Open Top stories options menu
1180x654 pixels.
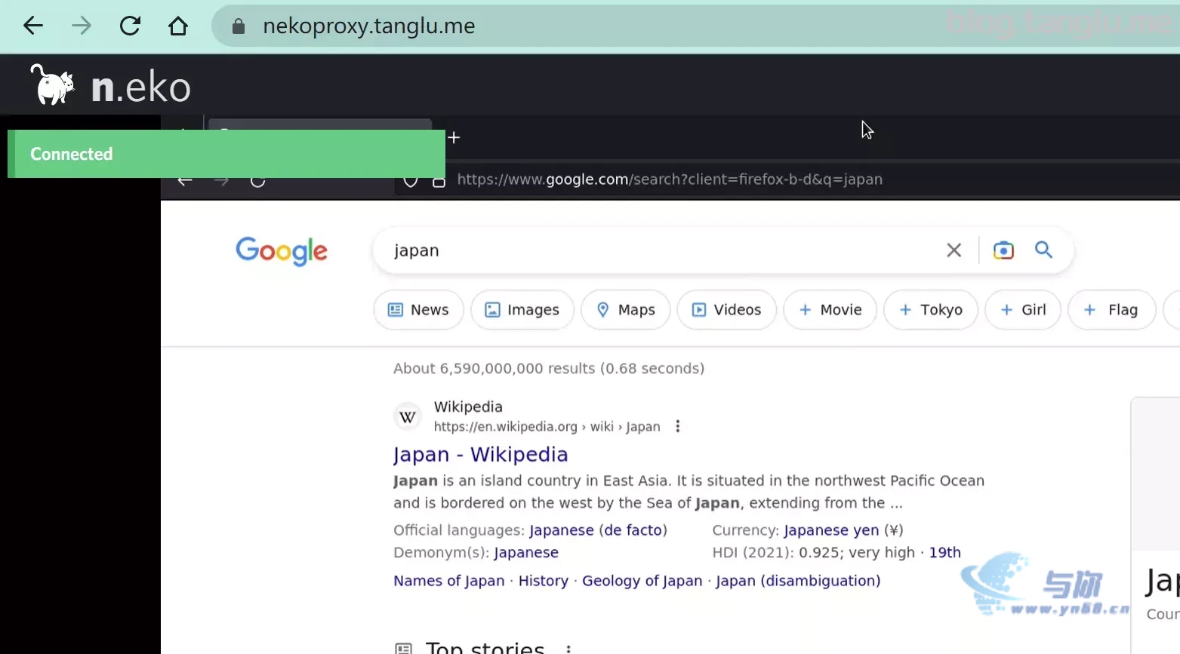(x=568, y=649)
